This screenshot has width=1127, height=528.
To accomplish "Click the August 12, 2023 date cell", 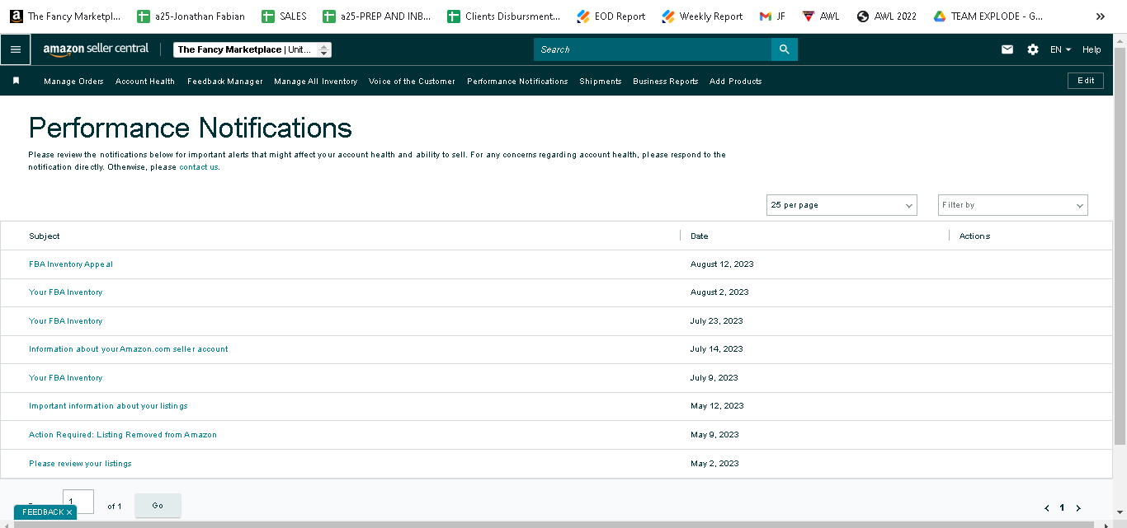I will (722, 264).
